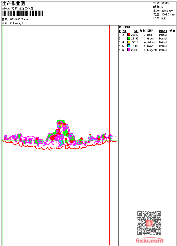Image resolution: width=177 pixels, height=246 pixels.
Task: Click the Green description text
Action: 150,38
